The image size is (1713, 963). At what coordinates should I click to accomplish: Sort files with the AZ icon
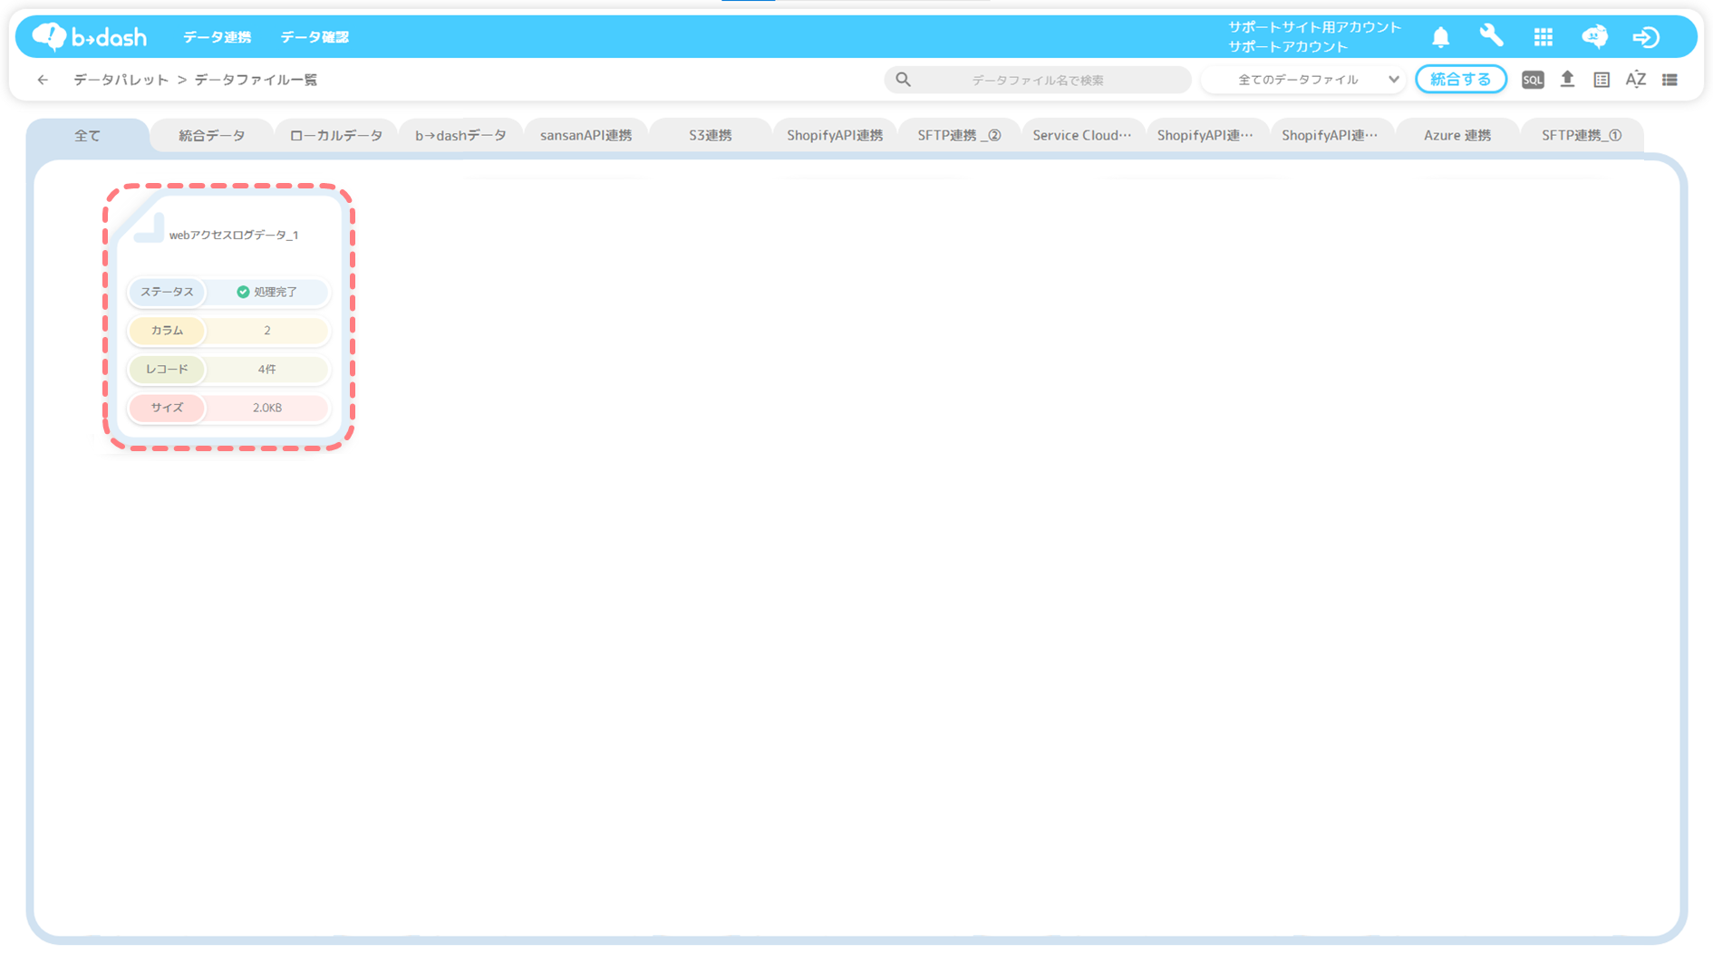pyautogui.click(x=1636, y=80)
